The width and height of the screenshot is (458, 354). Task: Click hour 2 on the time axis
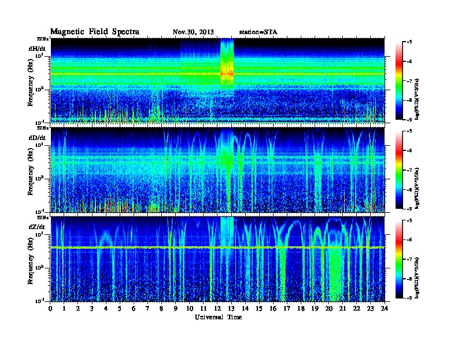78,309
